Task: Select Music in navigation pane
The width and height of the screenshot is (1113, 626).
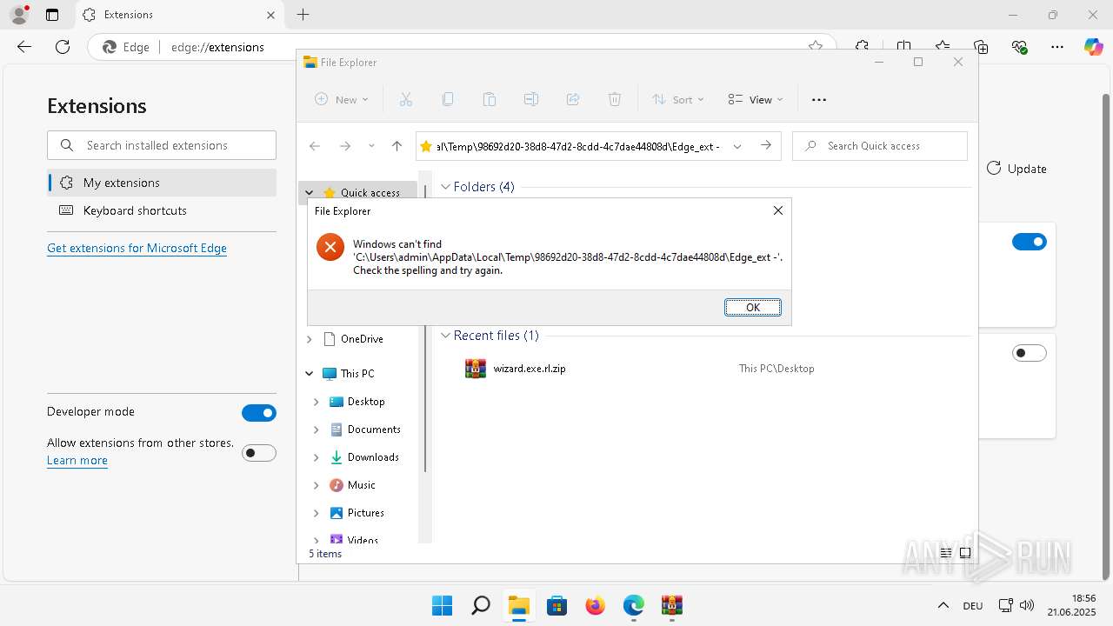Action: pos(361,485)
